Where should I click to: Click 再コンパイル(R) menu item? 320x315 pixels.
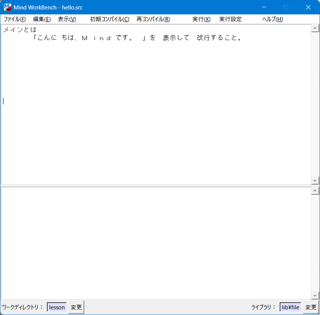(x=153, y=19)
